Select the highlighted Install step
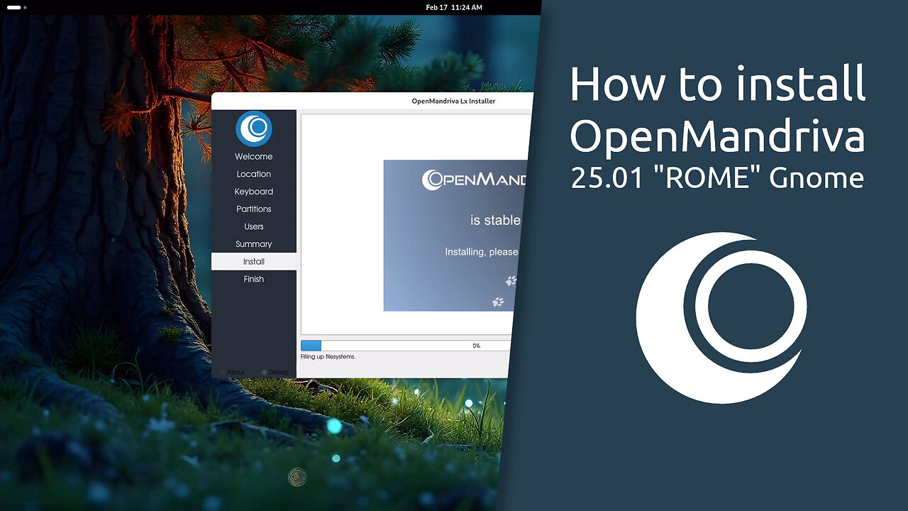The height and width of the screenshot is (511, 908). click(254, 261)
